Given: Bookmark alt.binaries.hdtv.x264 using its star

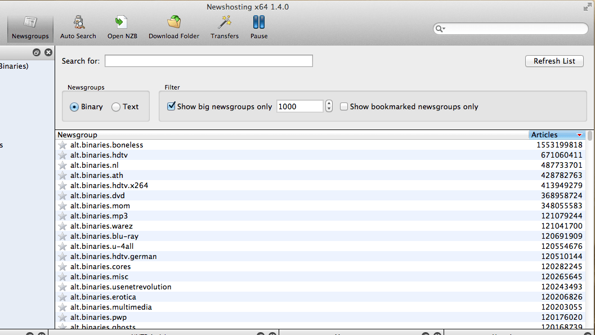Looking at the screenshot, I should 62,186.
